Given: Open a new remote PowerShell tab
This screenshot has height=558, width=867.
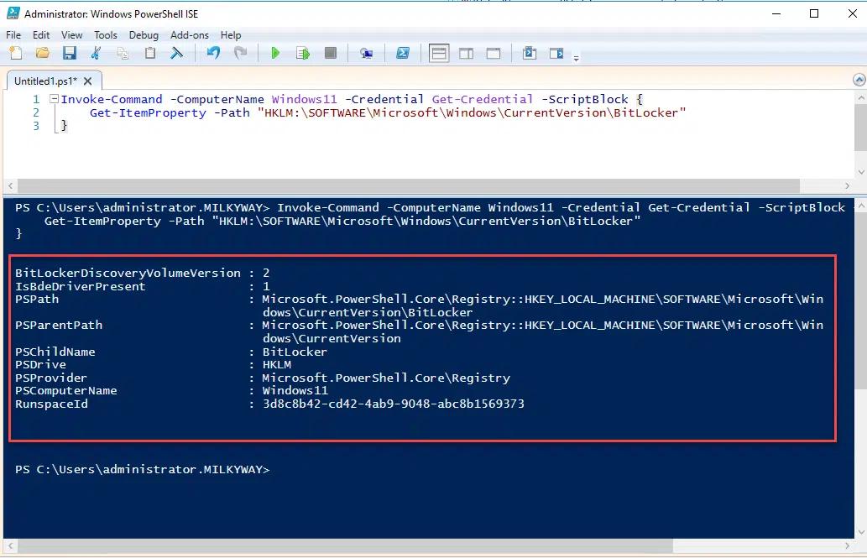Looking at the screenshot, I should pyautogui.click(x=366, y=53).
